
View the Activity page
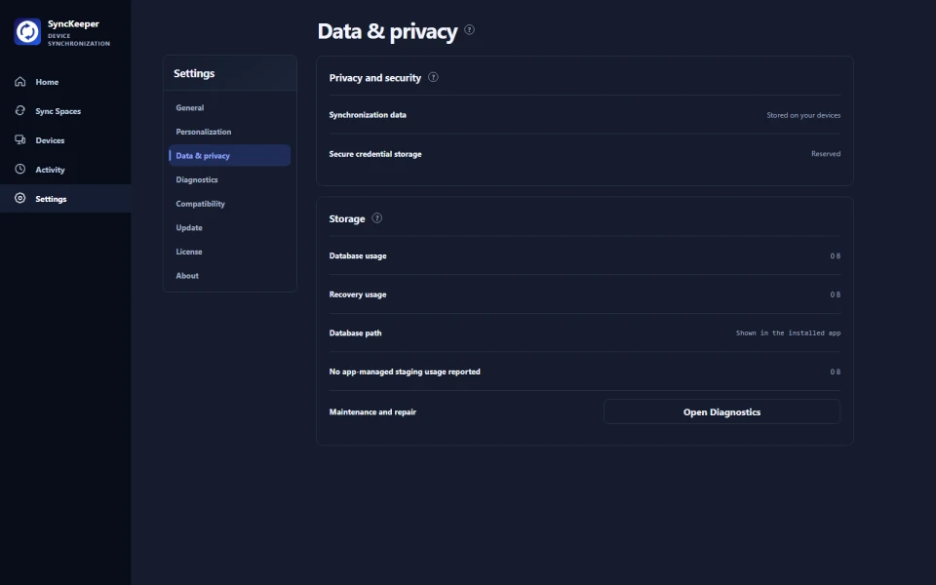[x=65, y=170]
